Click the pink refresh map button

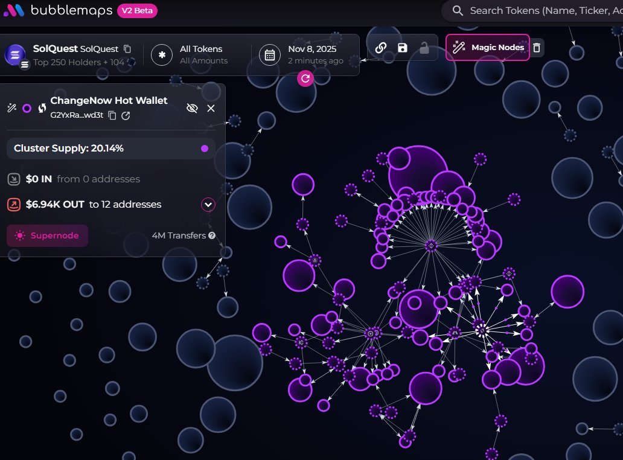305,78
